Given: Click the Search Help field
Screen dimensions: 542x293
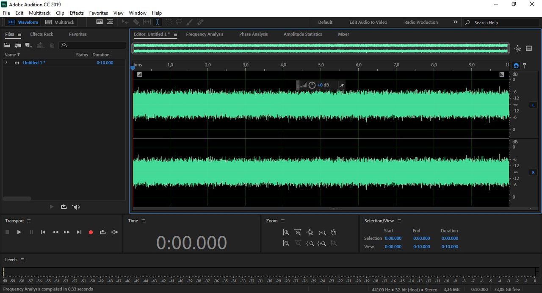Looking at the screenshot, I should point(501,22).
